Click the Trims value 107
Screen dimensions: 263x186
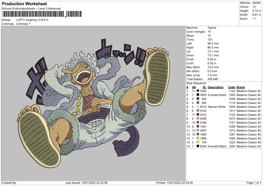tap(210, 39)
